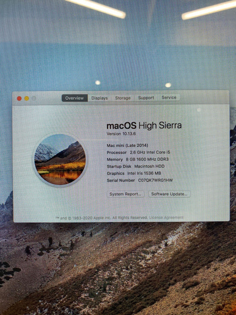Click the serial number C07QK7WRG1HW
The width and height of the screenshot is (236, 315).
click(156, 180)
